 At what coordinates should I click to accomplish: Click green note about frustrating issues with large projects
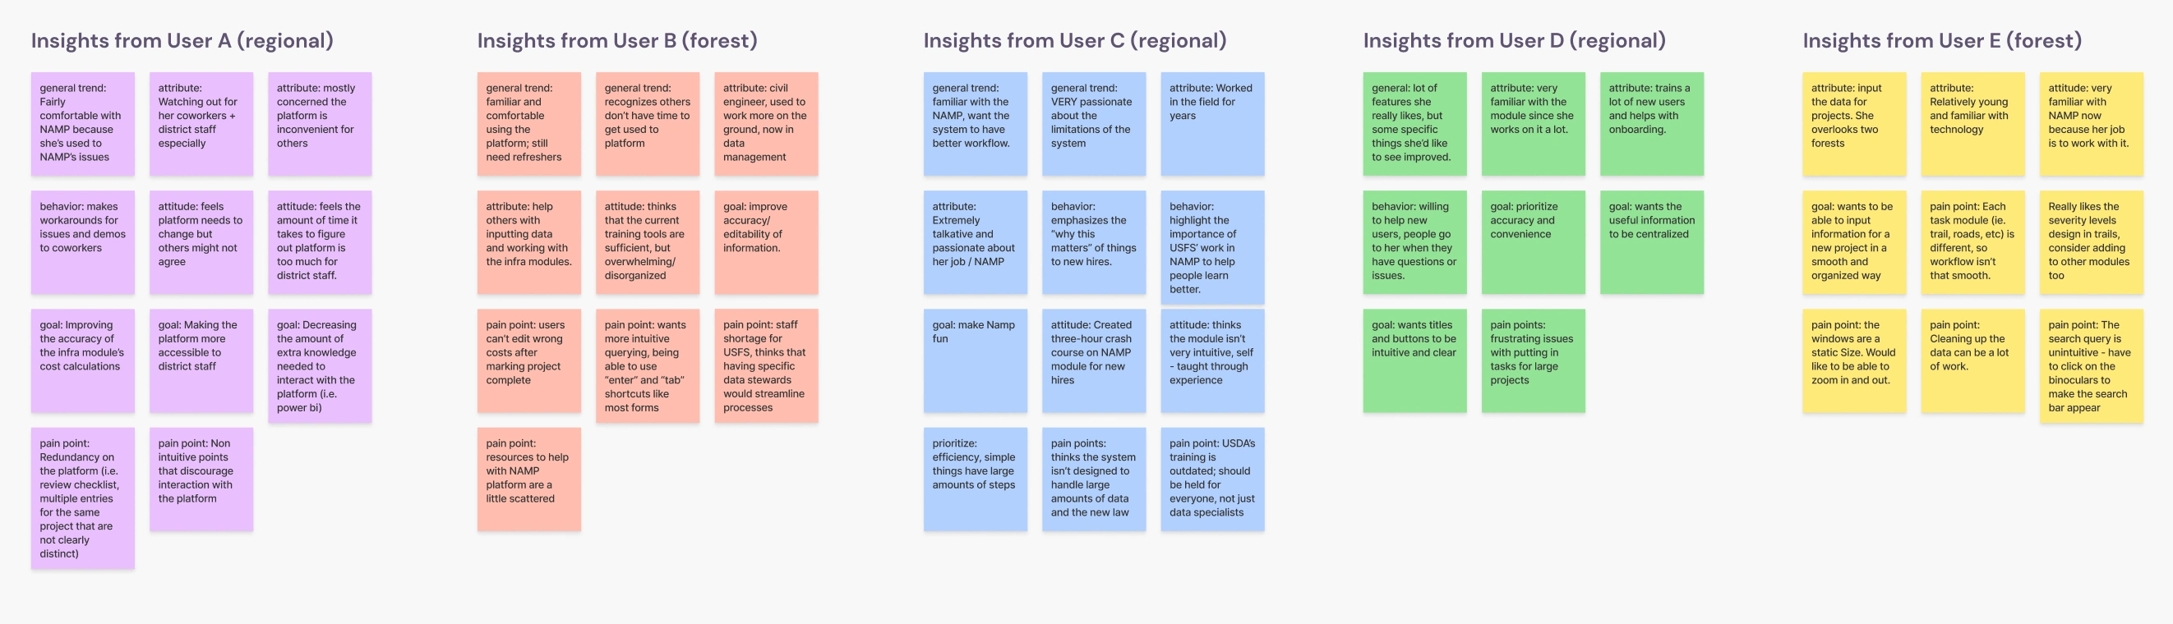pyautogui.click(x=1533, y=360)
